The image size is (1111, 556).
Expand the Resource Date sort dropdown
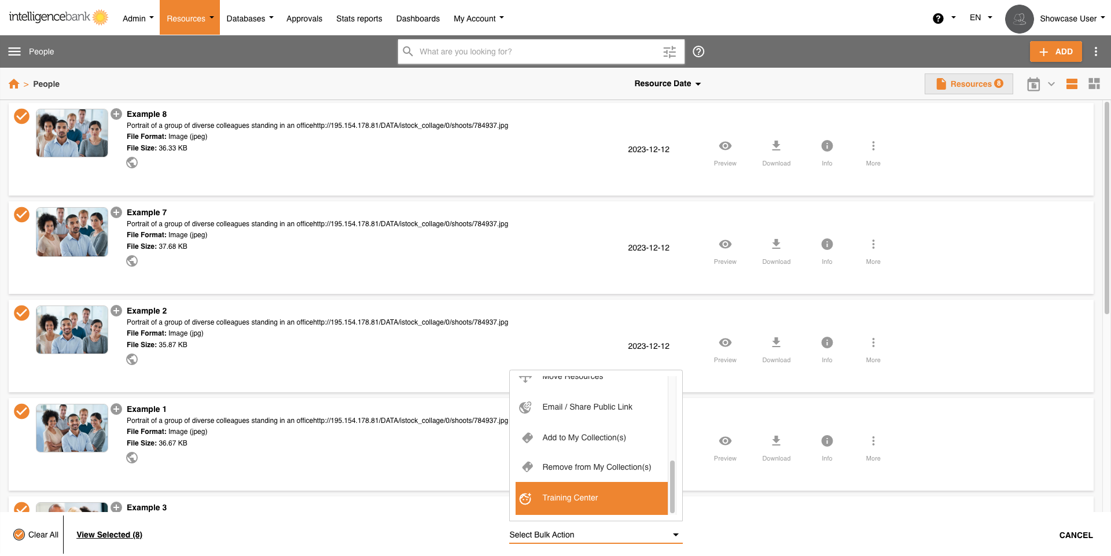click(x=667, y=84)
